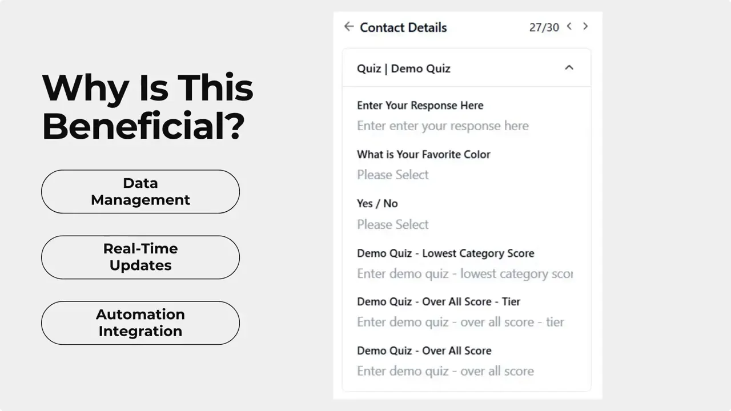Select the Quiz | Demo Quiz section label
Screen dimensions: 731x411
403,68
